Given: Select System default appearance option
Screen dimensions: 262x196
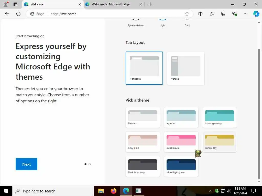Looking at the screenshot, I should [x=136, y=23].
